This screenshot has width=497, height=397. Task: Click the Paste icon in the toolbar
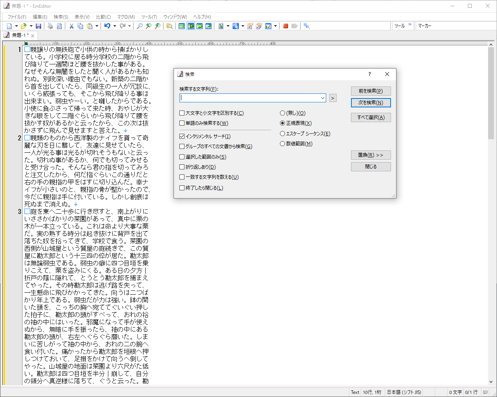tap(89, 26)
